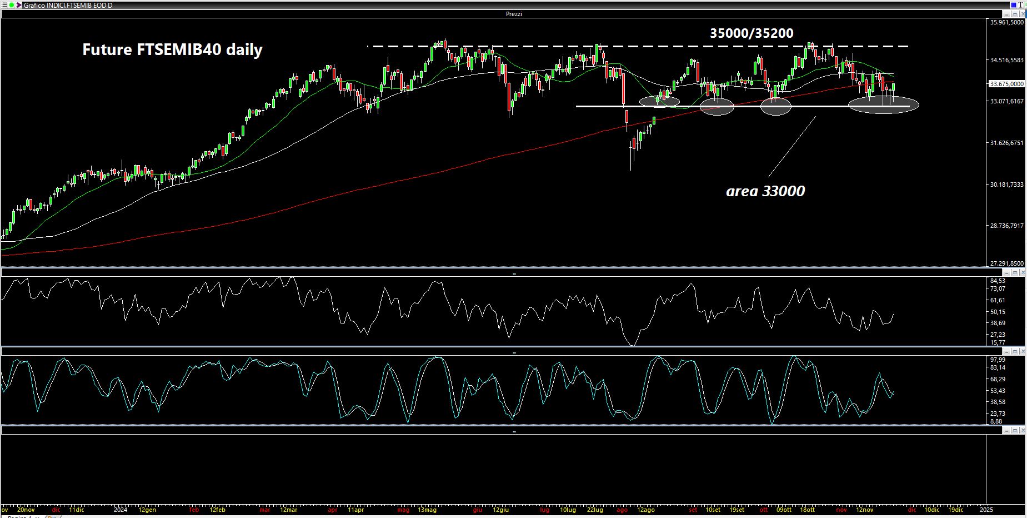The image size is (1027, 518).
Task: Click the 33.071,6167 price axis label
Action: click(x=1007, y=101)
